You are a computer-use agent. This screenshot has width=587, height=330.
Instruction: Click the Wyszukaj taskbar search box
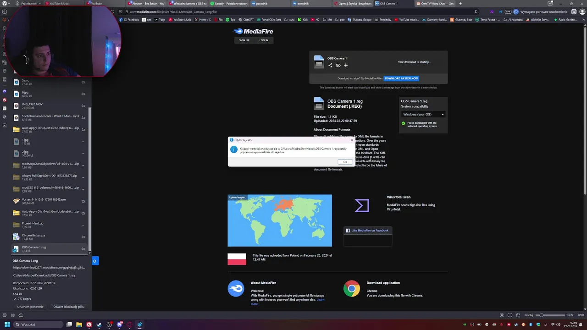click(38, 324)
